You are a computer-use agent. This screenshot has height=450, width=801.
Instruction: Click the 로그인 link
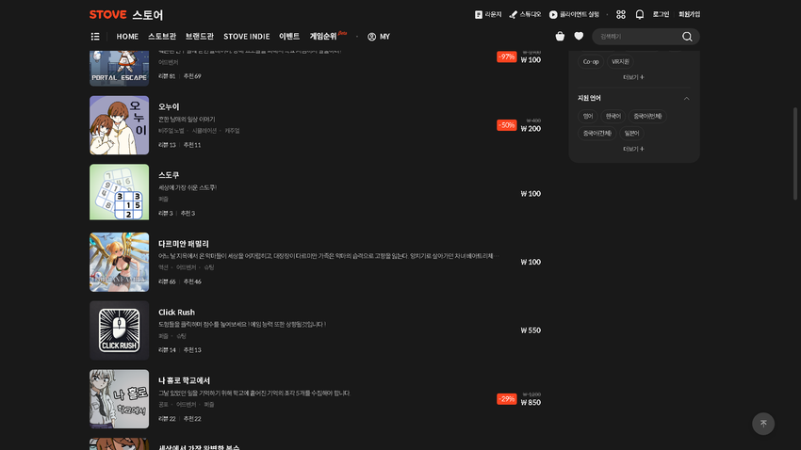tap(661, 15)
